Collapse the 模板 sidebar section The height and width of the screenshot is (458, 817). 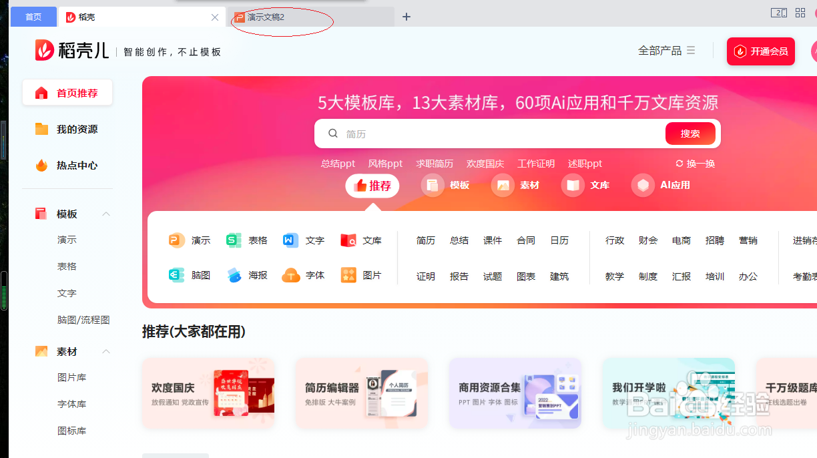pyautogui.click(x=105, y=214)
